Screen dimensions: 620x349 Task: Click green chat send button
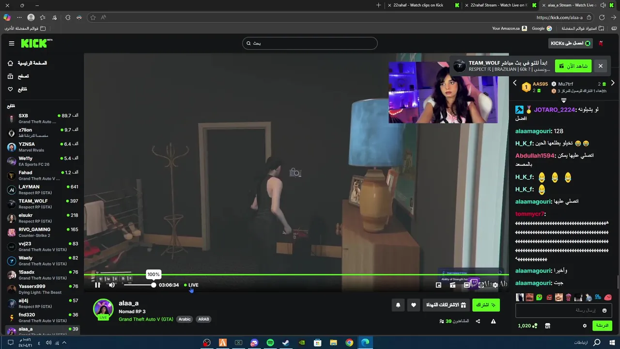[x=602, y=326]
